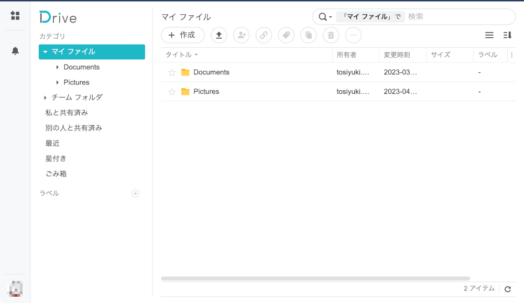Click the user avatar at bottom left
The height and width of the screenshot is (303, 524).
click(x=15, y=289)
